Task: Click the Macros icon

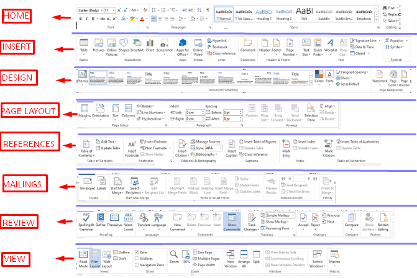Action: pos(334,258)
